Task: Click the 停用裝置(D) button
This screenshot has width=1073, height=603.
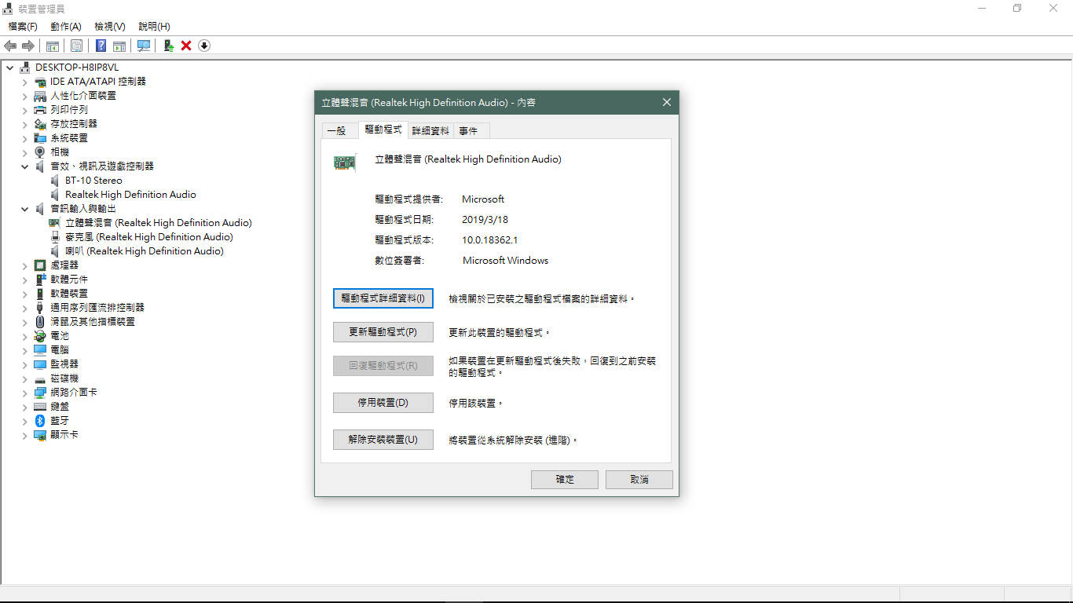Action: tap(383, 403)
